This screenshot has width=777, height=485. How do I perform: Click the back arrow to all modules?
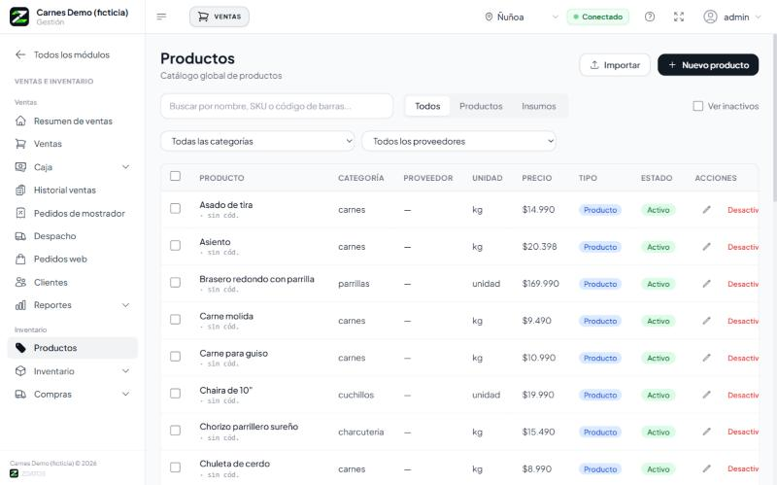[20, 54]
